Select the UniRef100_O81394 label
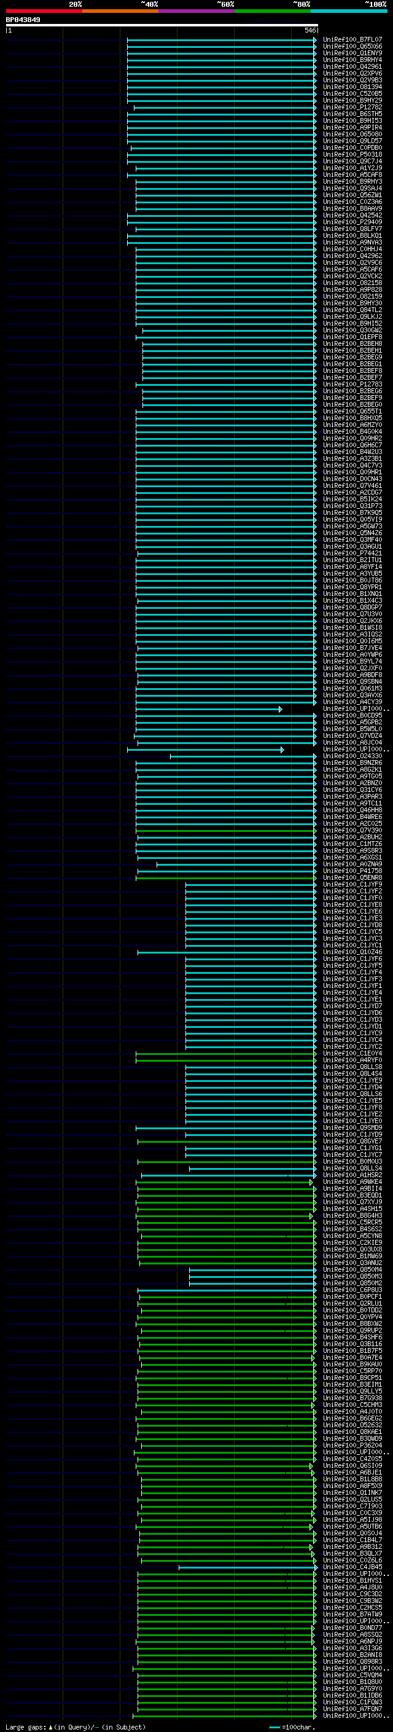Image resolution: width=393 pixels, height=1732 pixels. [352, 87]
